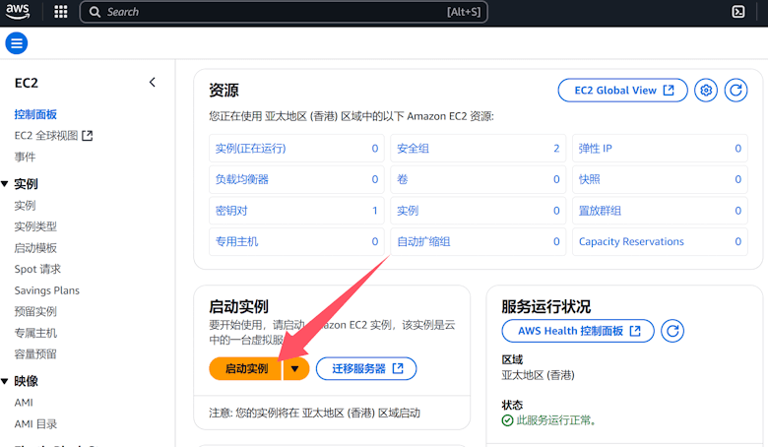Open 置放群组 resource link
Screen dimensions: 768x447
point(600,211)
